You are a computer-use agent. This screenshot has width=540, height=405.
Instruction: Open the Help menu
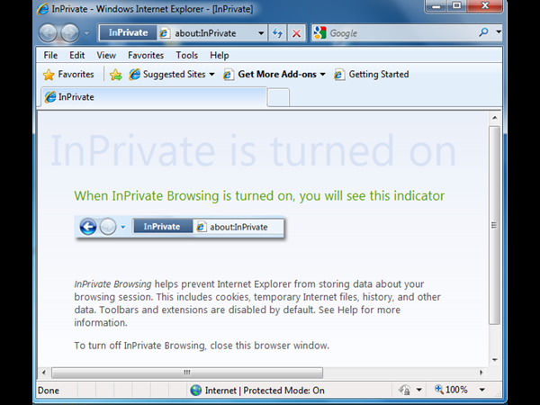220,56
